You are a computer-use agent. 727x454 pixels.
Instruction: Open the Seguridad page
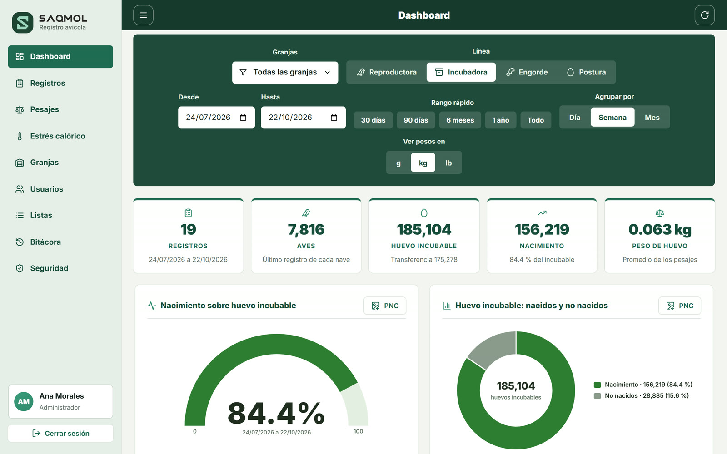pyautogui.click(x=60, y=268)
